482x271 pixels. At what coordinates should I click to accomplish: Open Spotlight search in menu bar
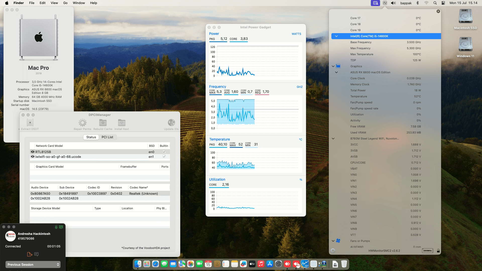point(435,3)
